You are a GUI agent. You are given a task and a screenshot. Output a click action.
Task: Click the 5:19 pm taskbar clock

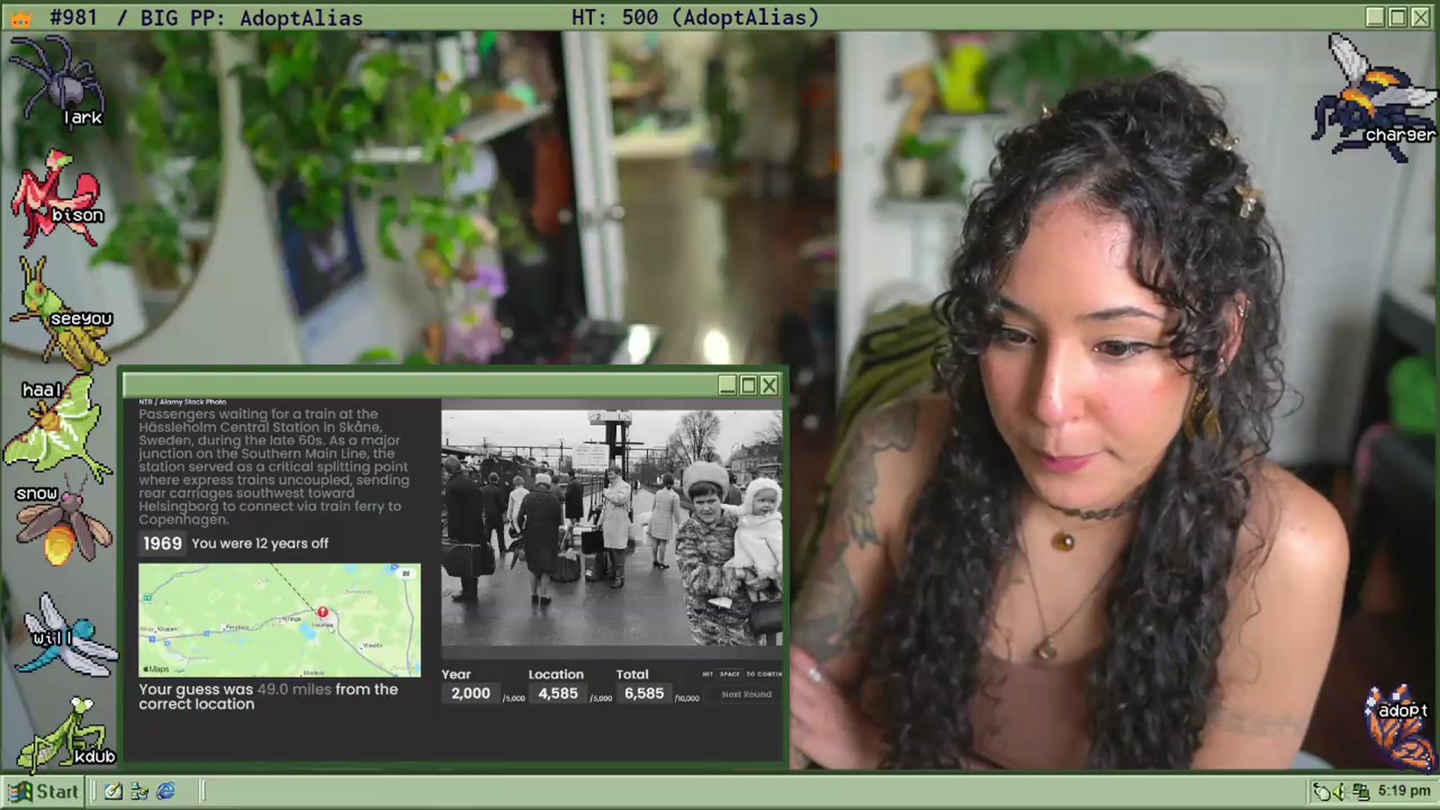[1404, 790]
